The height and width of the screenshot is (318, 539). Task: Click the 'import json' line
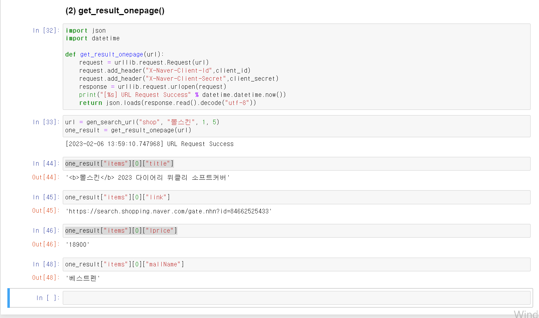click(86, 31)
